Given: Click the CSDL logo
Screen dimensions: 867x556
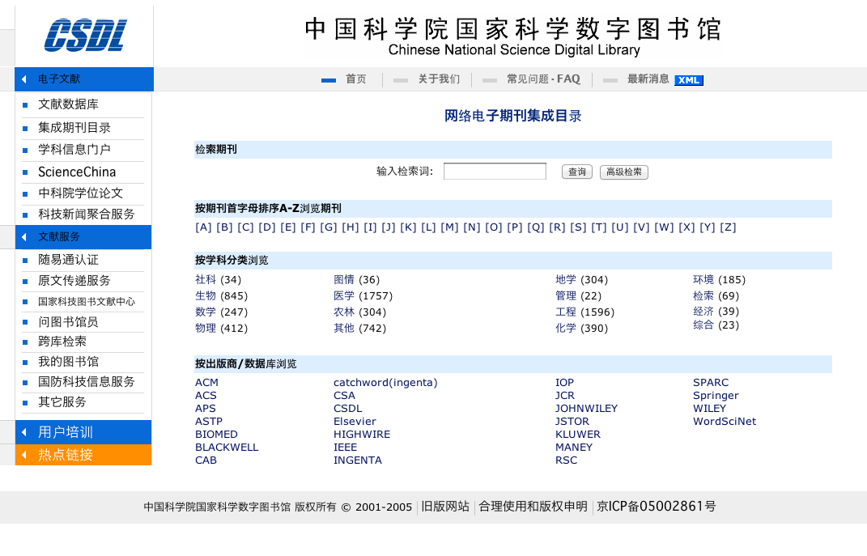Looking at the screenshot, I should [x=85, y=35].
